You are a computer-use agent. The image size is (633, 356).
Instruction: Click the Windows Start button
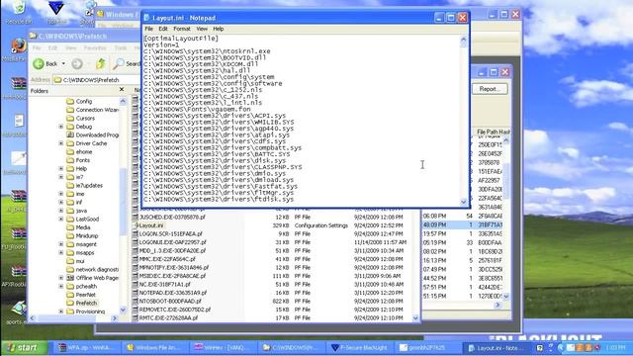pyautogui.click(x=24, y=347)
